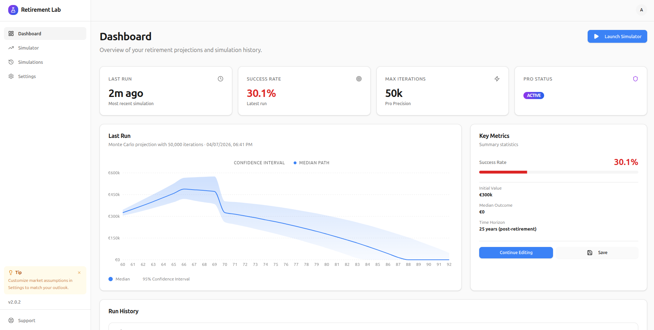Click the '€450k' y-axis label
This screenshot has width=654, height=330.
[114, 195]
